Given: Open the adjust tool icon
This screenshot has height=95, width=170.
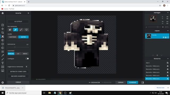Looking at the screenshot, I should 3,40.
